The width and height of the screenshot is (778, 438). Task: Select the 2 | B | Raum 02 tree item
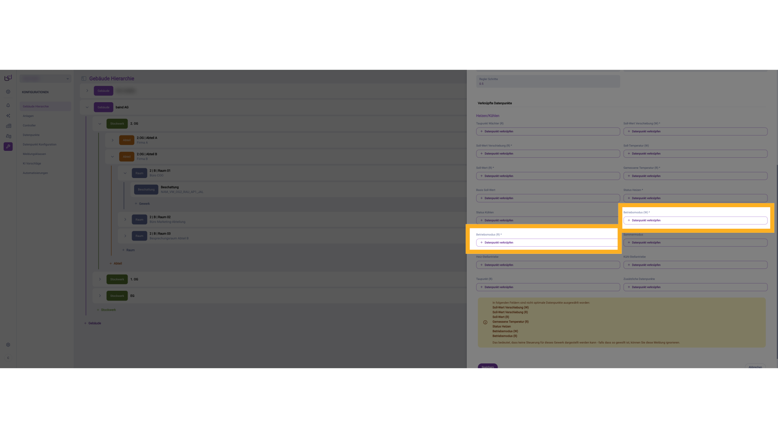tap(160, 217)
